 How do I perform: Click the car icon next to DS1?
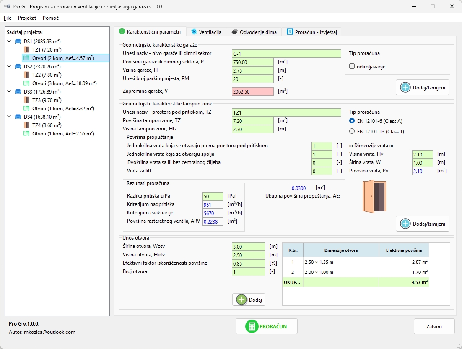click(18, 41)
